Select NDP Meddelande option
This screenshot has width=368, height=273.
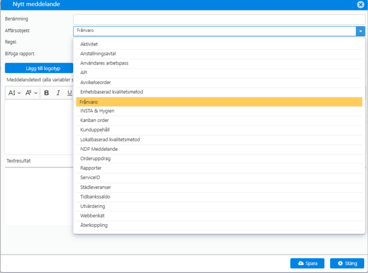(219, 149)
